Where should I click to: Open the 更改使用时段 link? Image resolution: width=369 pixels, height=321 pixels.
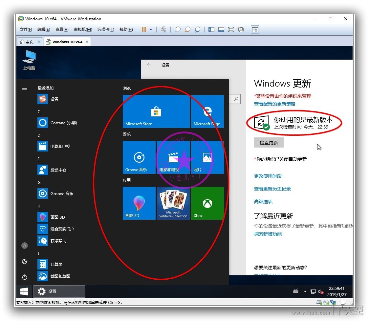[x=268, y=176]
